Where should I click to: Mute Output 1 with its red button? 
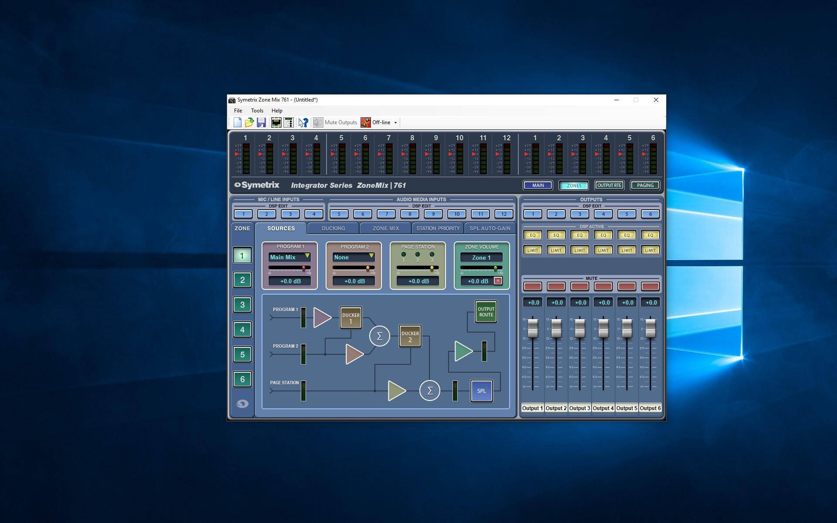533,286
